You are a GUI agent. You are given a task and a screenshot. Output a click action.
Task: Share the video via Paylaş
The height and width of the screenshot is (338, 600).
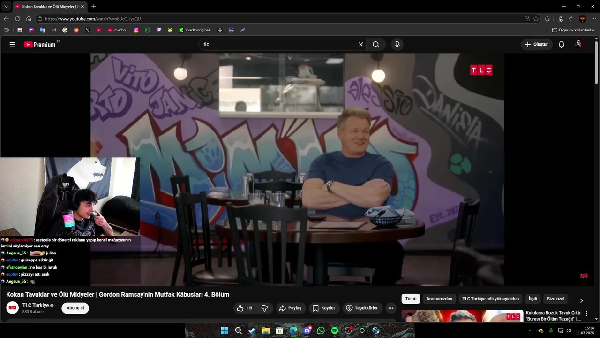click(x=291, y=308)
